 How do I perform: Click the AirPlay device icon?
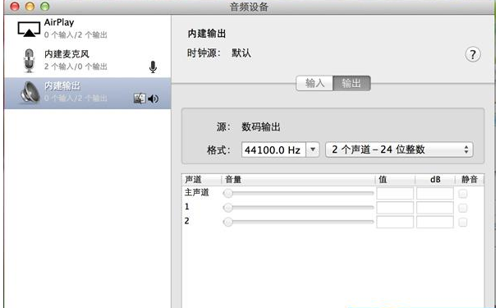(29, 30)
